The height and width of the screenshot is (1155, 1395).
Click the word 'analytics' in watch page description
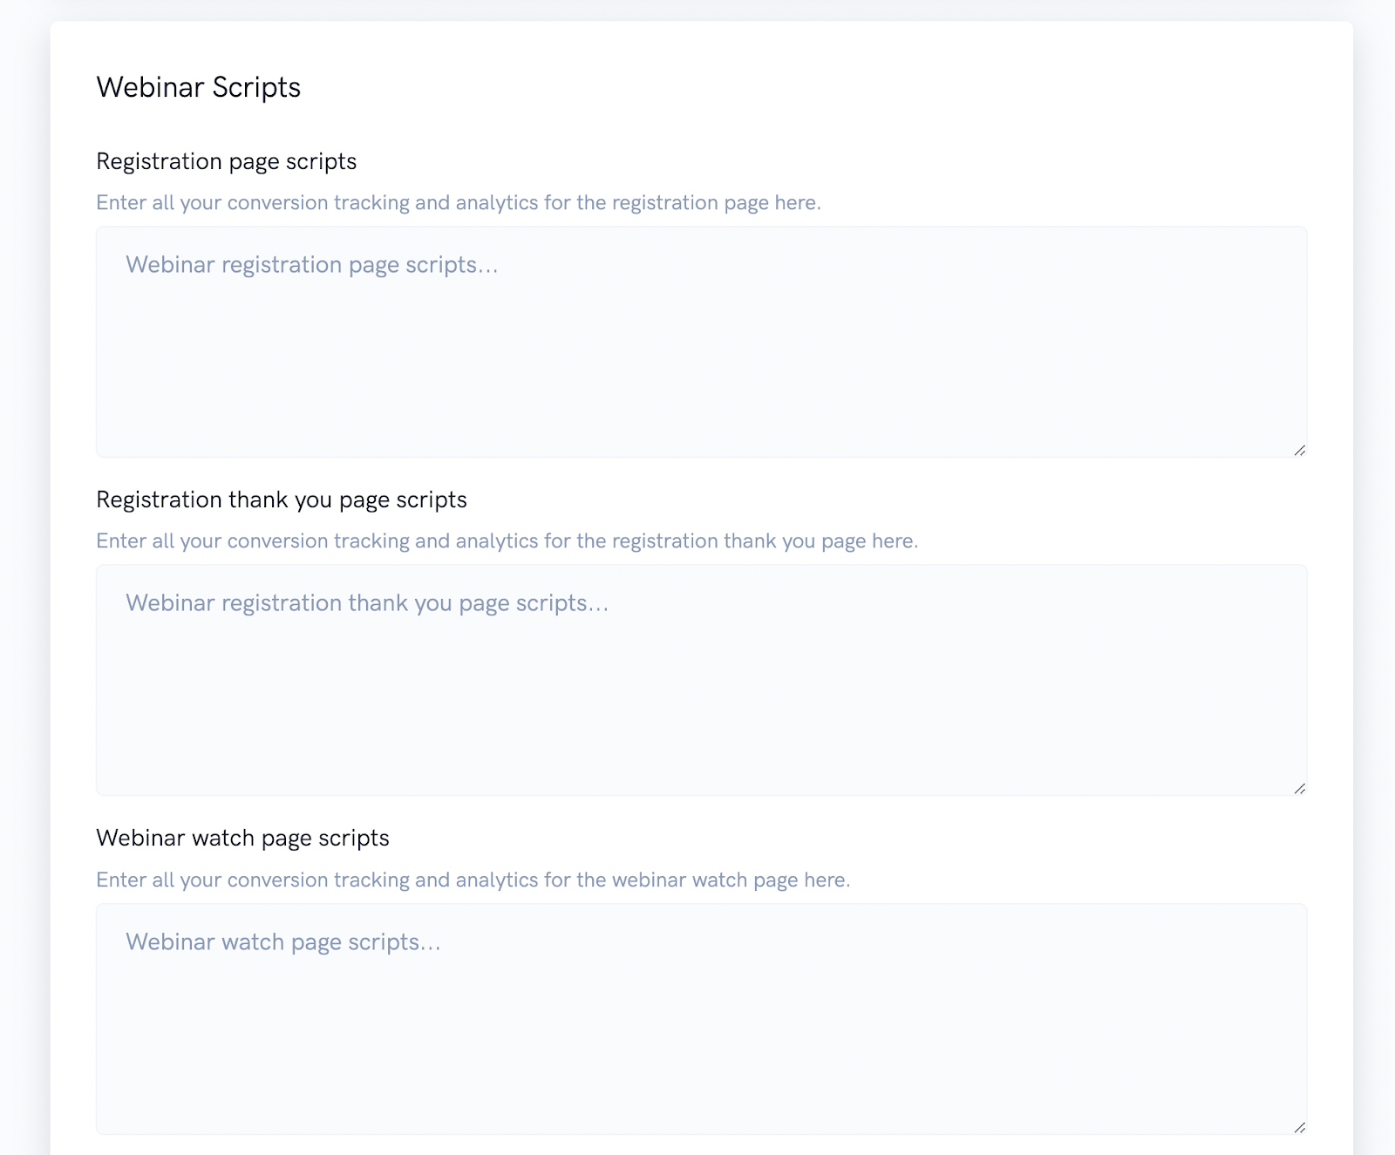click(x=496, y=880)
